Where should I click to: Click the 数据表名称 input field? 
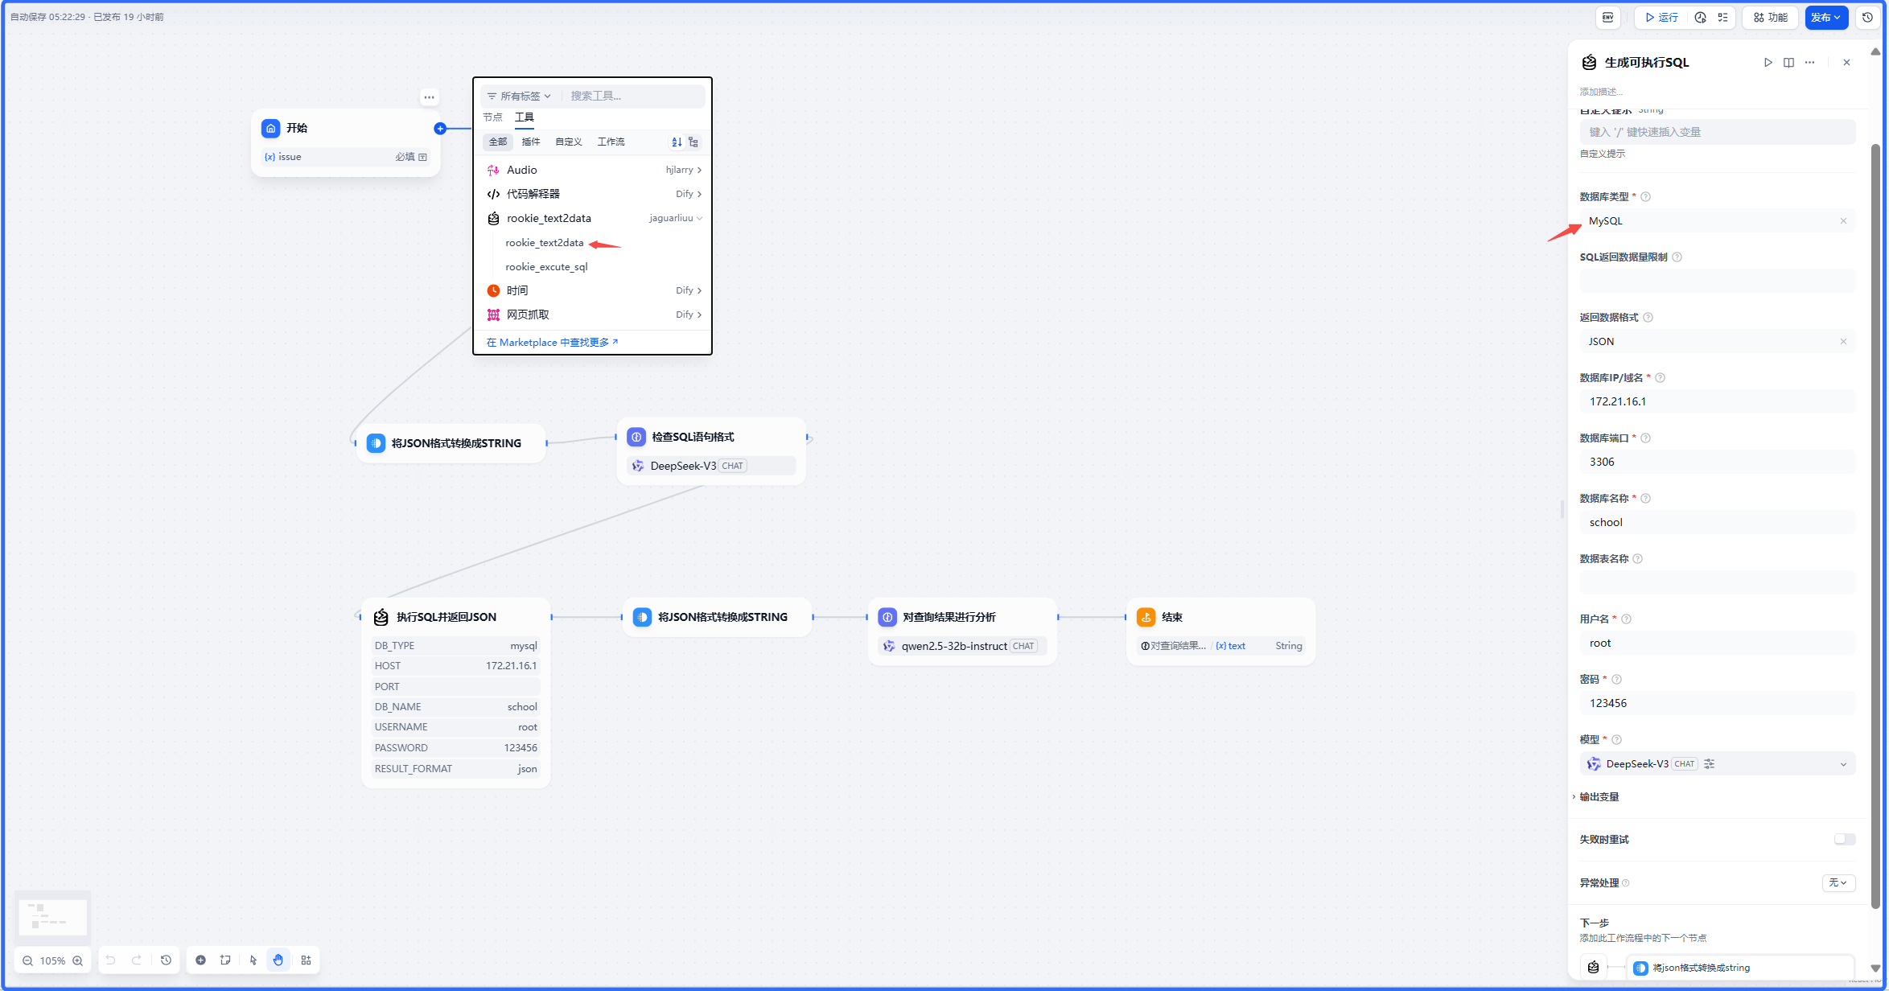1717,582
